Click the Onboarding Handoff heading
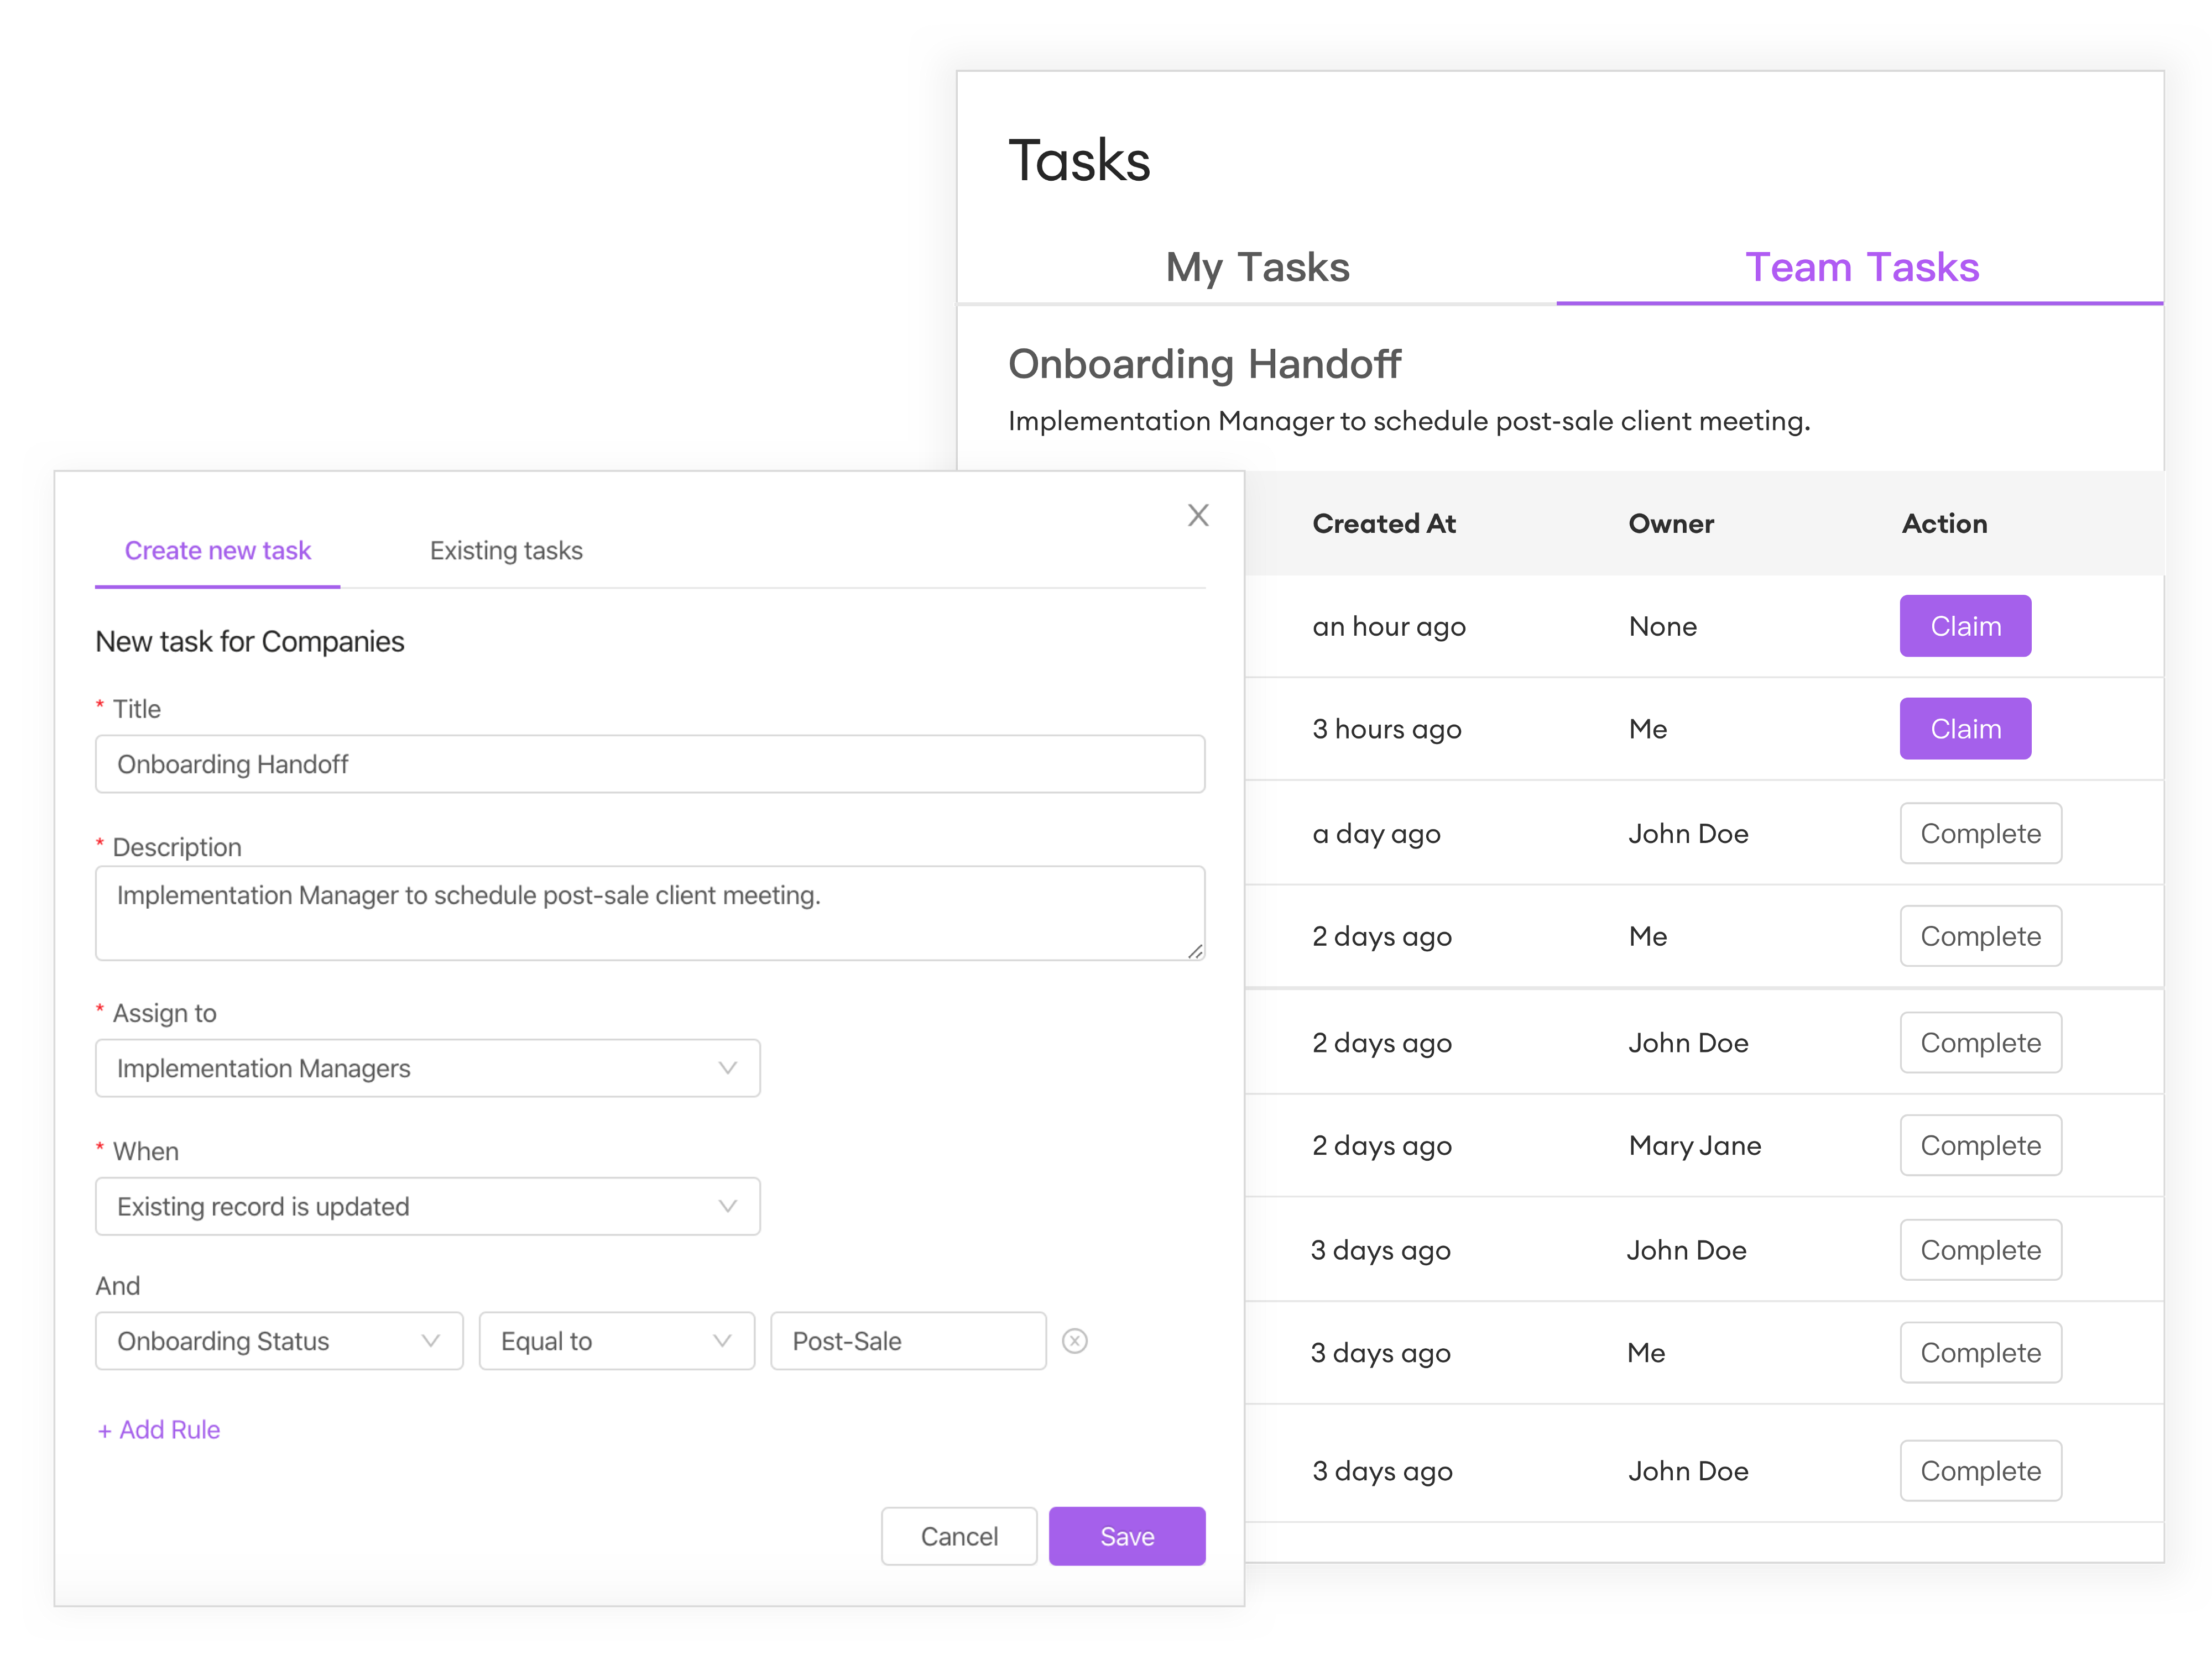Image resolution: width=2212 pixels, height=1676 pixels. point(1204,364)
